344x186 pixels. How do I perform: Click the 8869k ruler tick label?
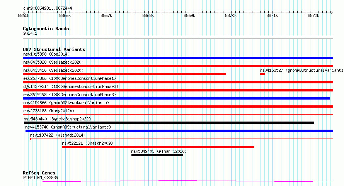point(189,15)
